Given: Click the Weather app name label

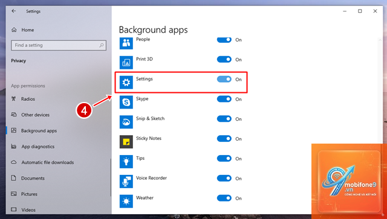Looking at the screenshot, I should pos(145,197).
